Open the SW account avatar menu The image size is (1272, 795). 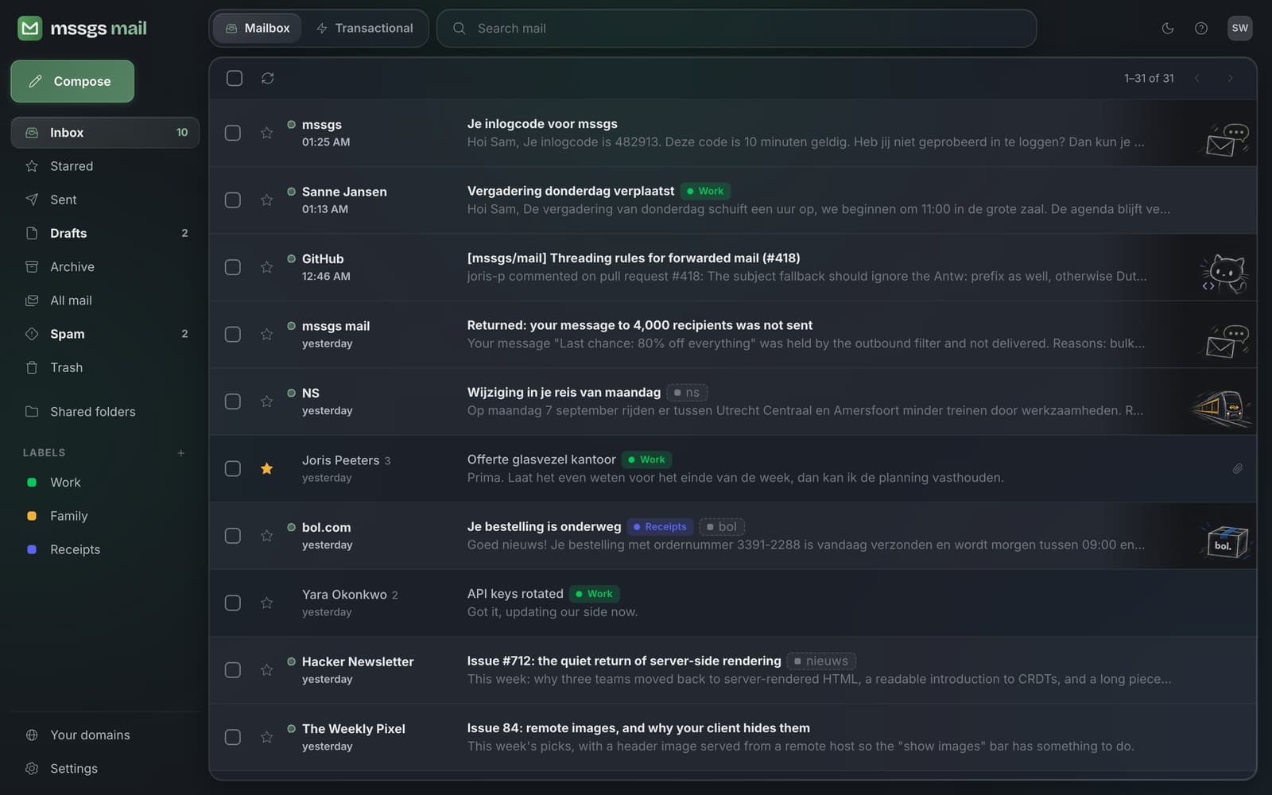[1240, 28]
